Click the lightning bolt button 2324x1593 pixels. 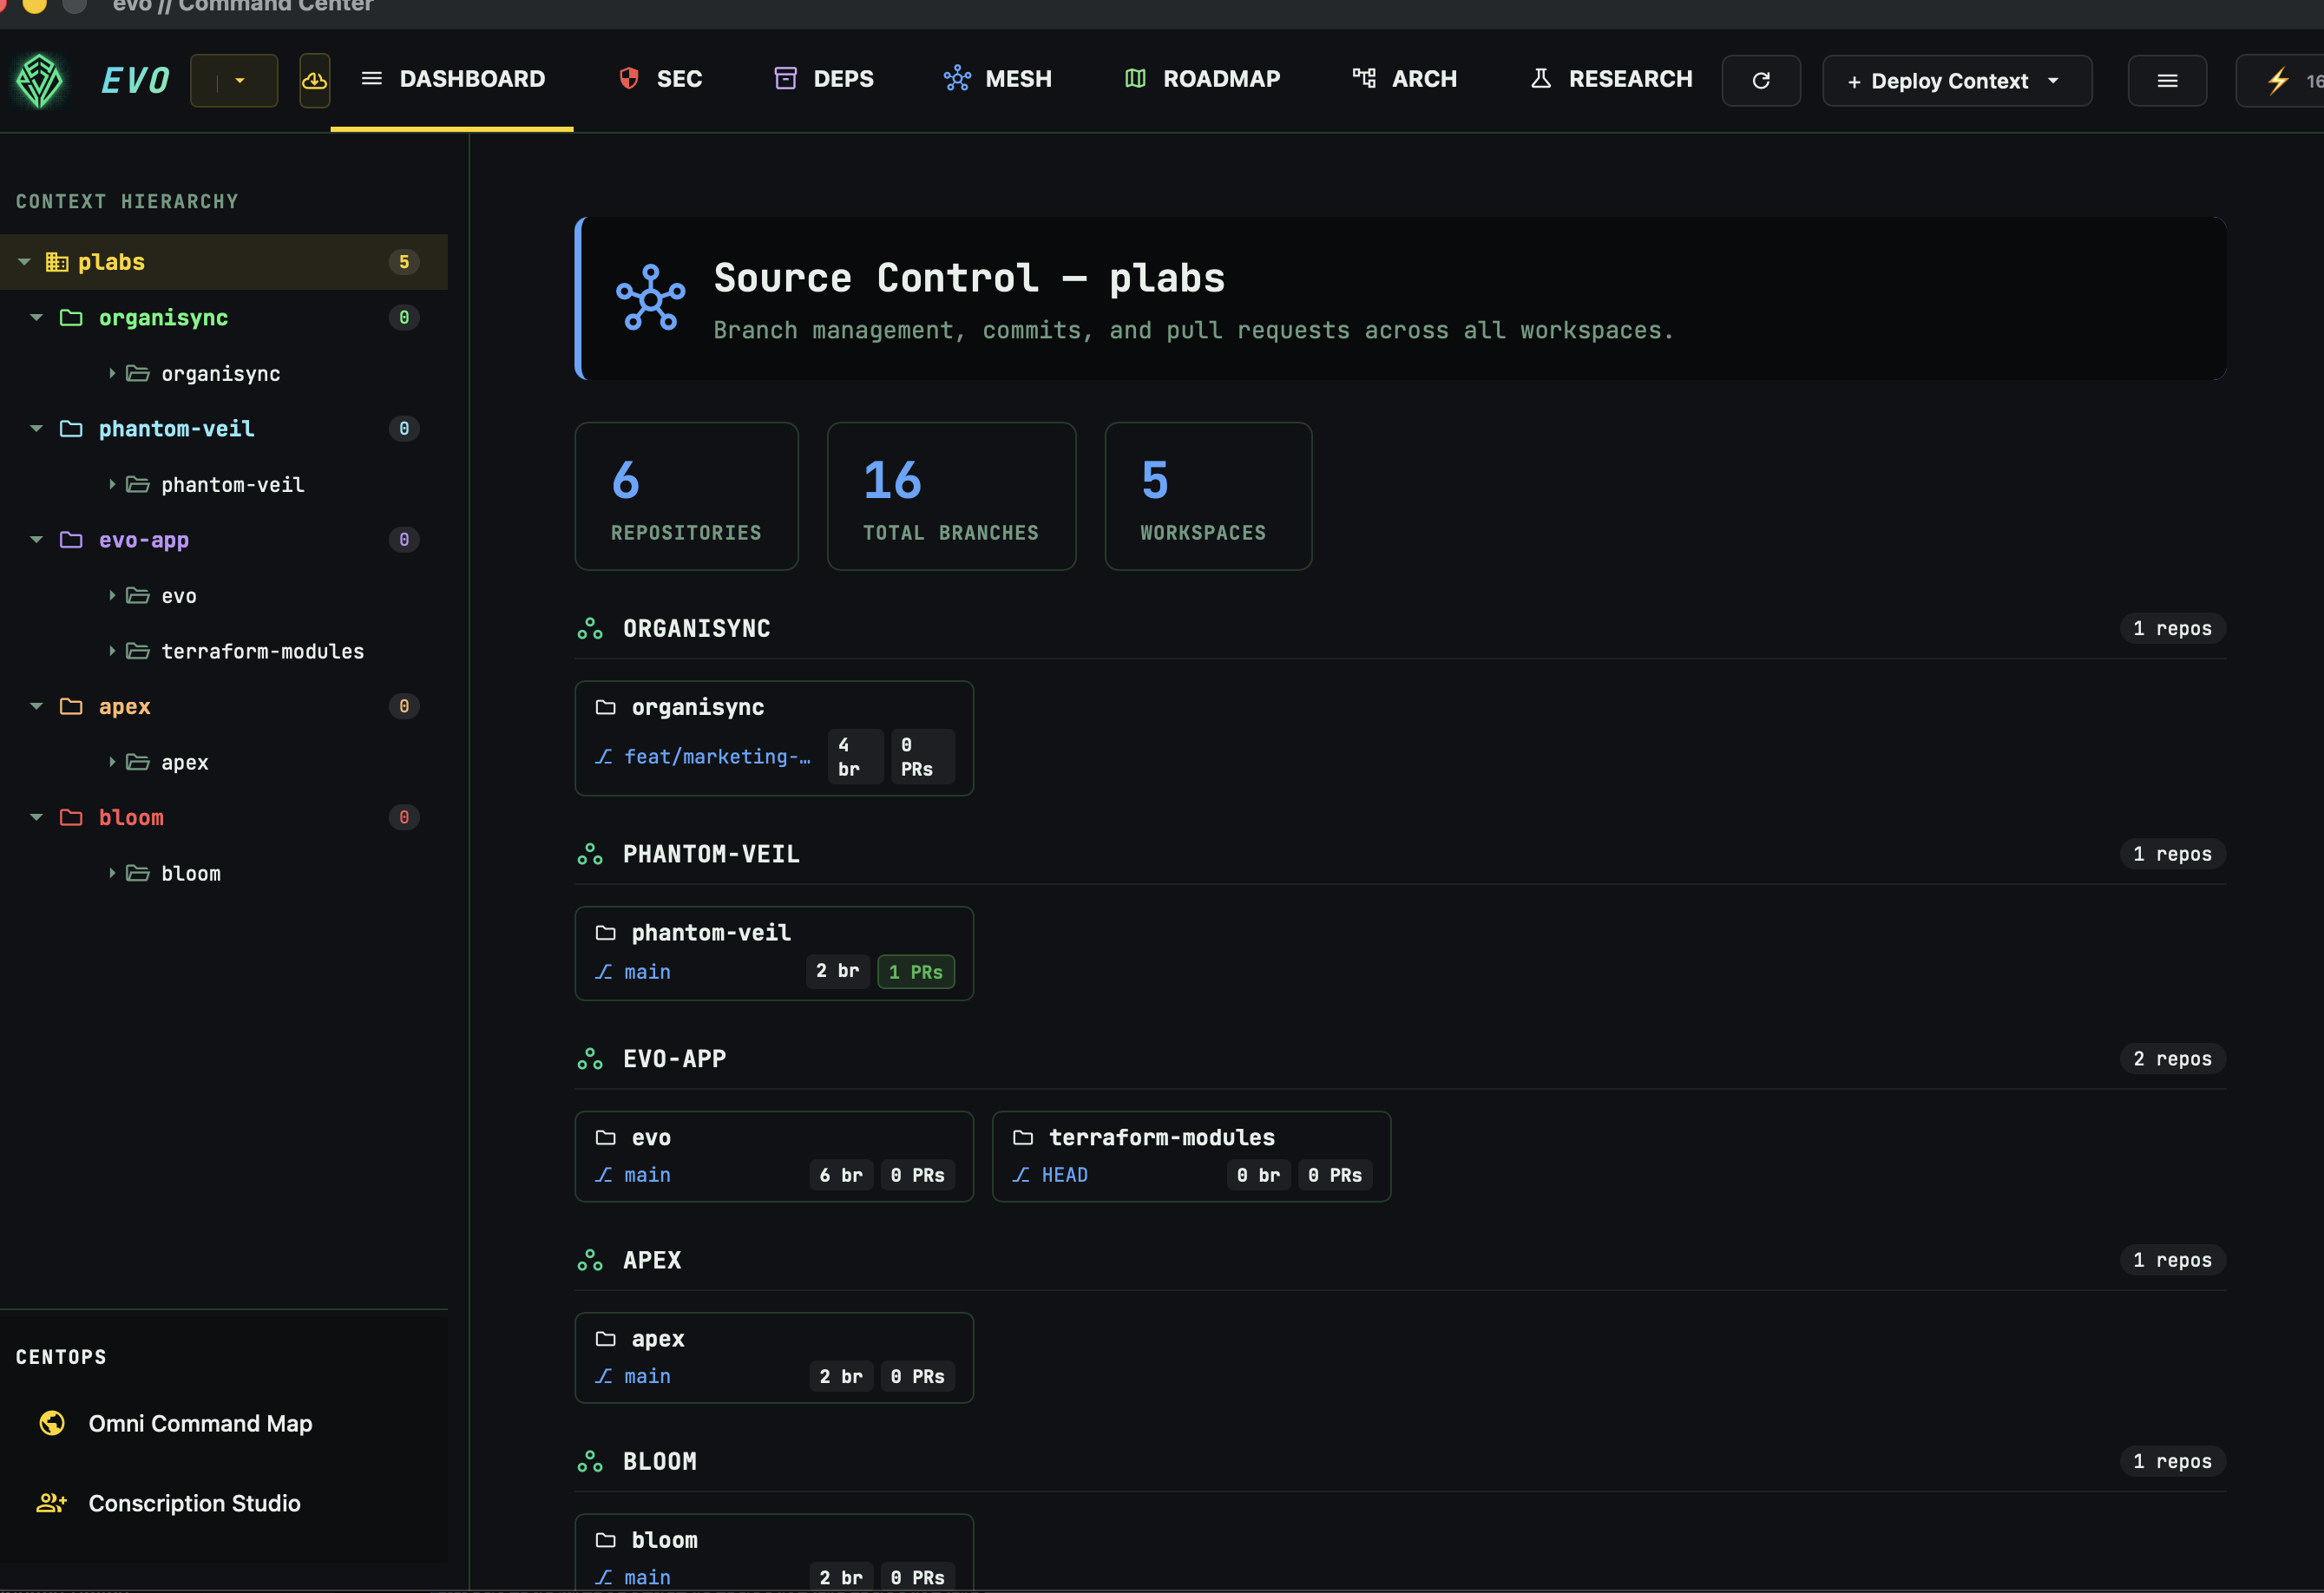(x=2280, y=80)
